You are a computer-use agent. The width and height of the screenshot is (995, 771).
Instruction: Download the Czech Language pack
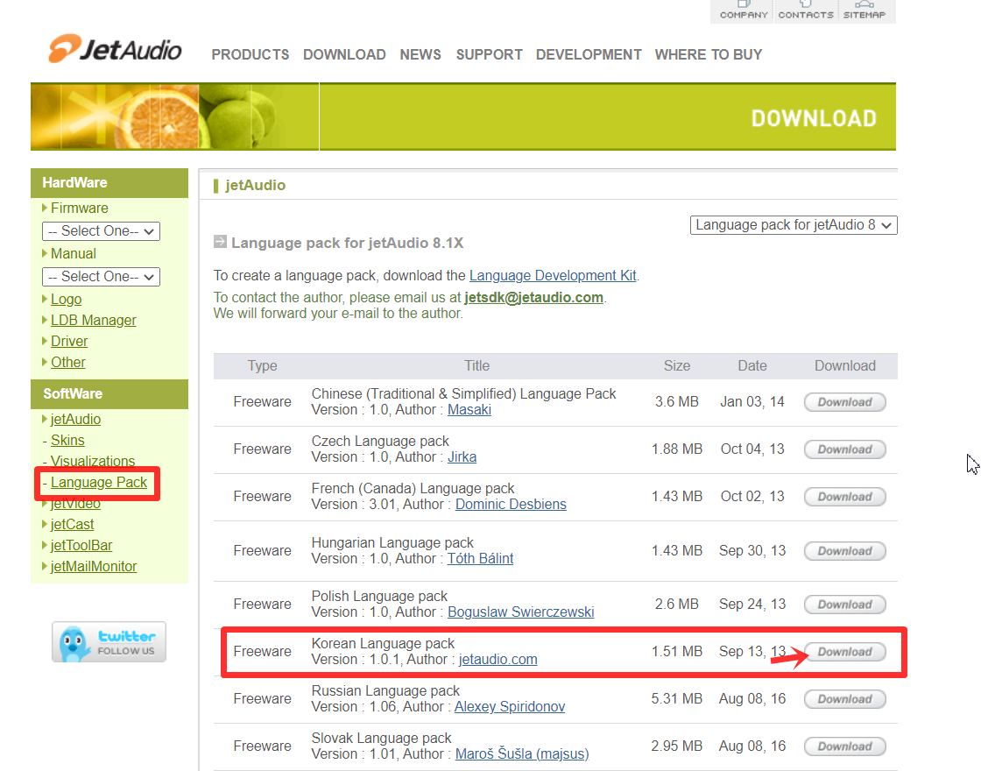point(844,449)
